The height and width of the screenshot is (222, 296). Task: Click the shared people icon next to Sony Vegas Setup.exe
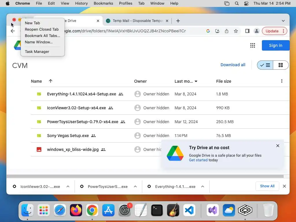(93, 136)
